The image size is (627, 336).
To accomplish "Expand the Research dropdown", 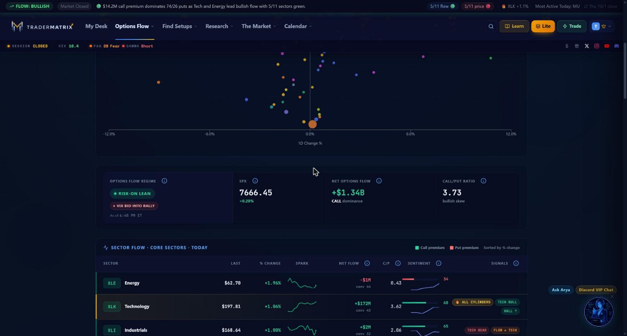I will coord(219,26).
